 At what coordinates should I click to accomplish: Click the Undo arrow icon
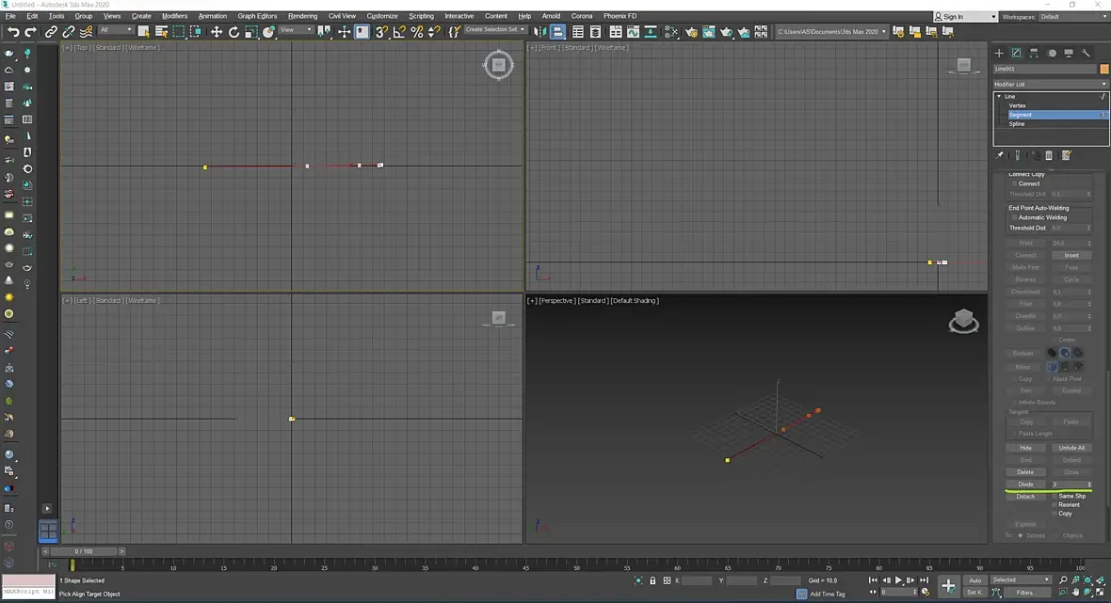[x=13, y=32]
